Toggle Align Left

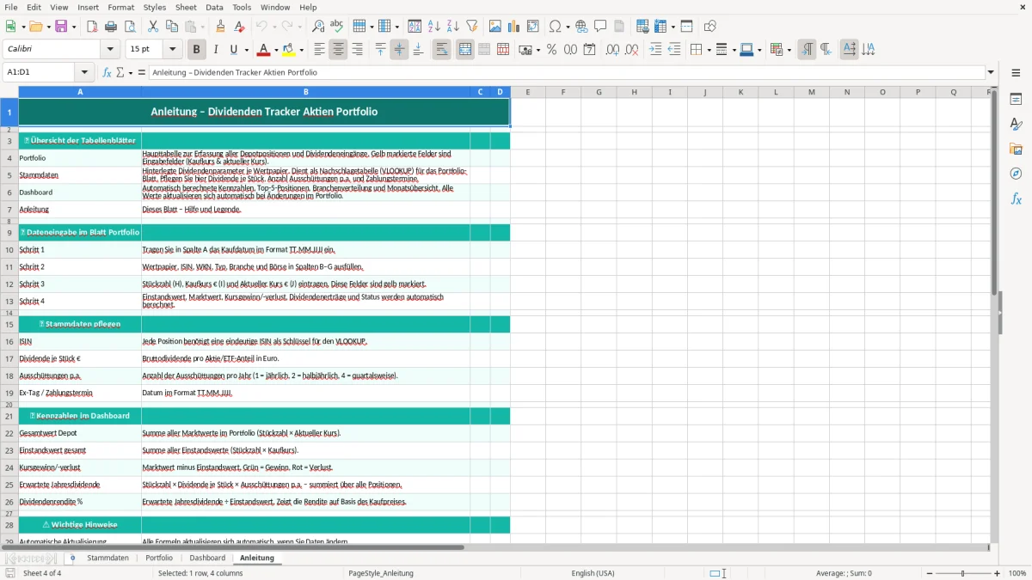(319, 50)
